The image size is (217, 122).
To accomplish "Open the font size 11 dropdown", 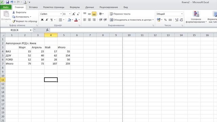I will click(70, 14).
